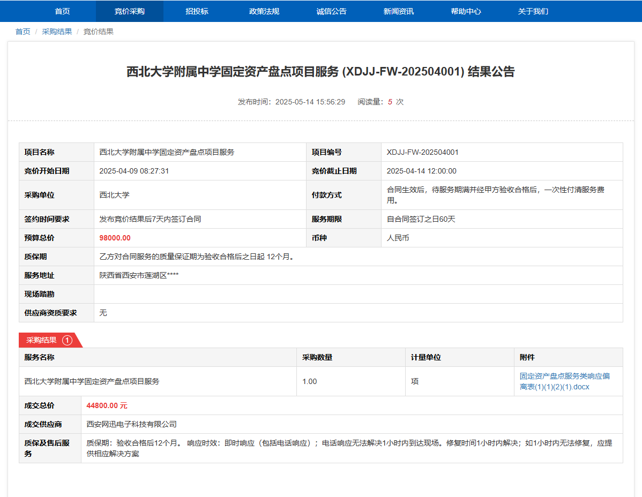Open the 政策法规 menu item

click(x=264, y=11)
